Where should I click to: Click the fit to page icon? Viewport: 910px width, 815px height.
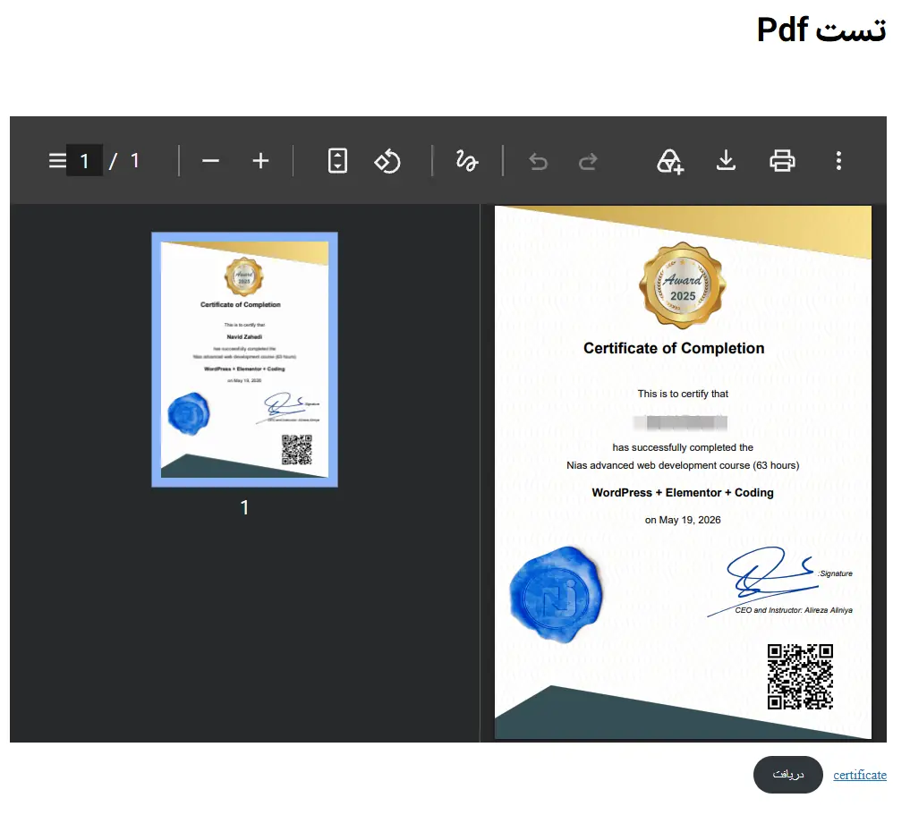337,161
